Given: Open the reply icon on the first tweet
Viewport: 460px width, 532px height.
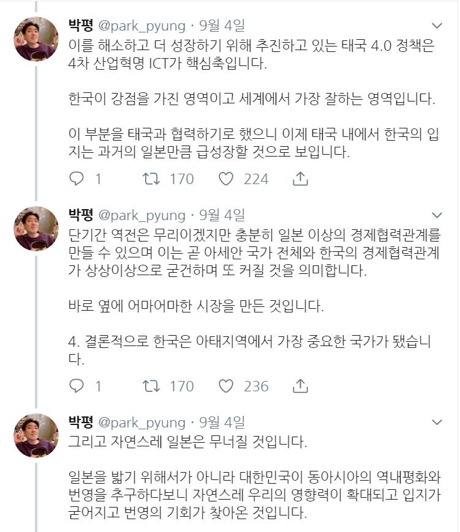Looking at the screenshot, I should point(76,180).
